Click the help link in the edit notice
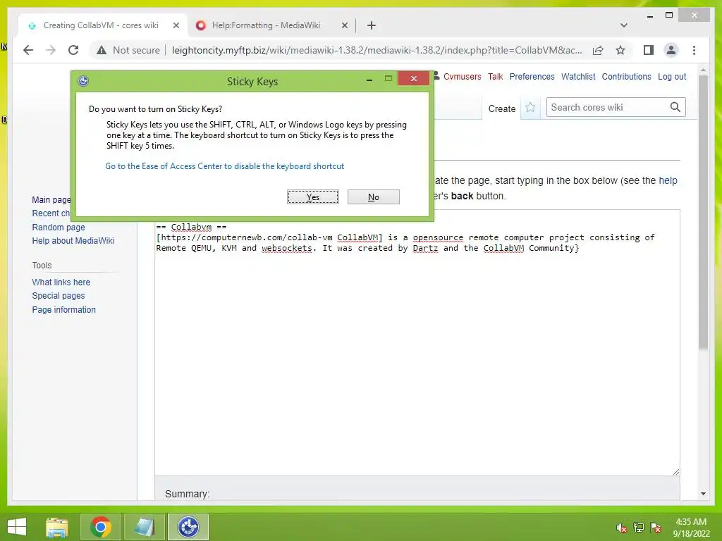Screen dimensions: 722x541 pos(668,180)
